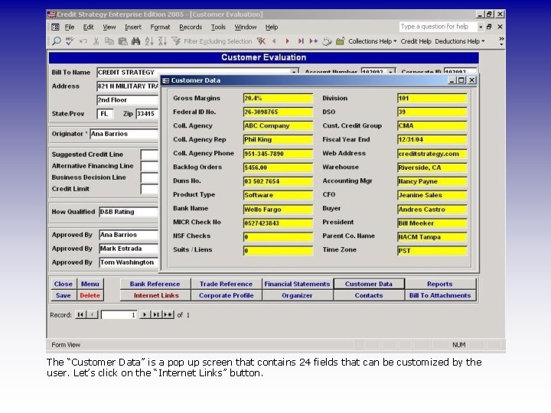Image resolution: width=551 pixels, height=413 pixels.
Task: Open Find with the binoculars icon
Action: point(135,41)
